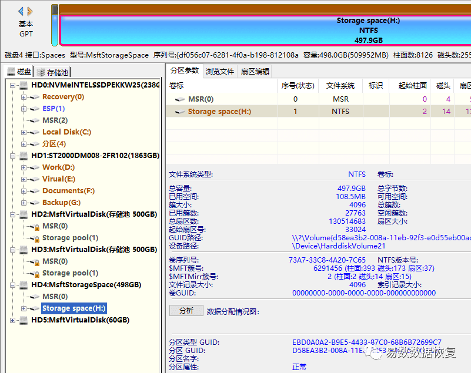The height and width of the screenshot is (373, 471).
Task: Click the 序号(状态) column header
Action: pos(298,86)
